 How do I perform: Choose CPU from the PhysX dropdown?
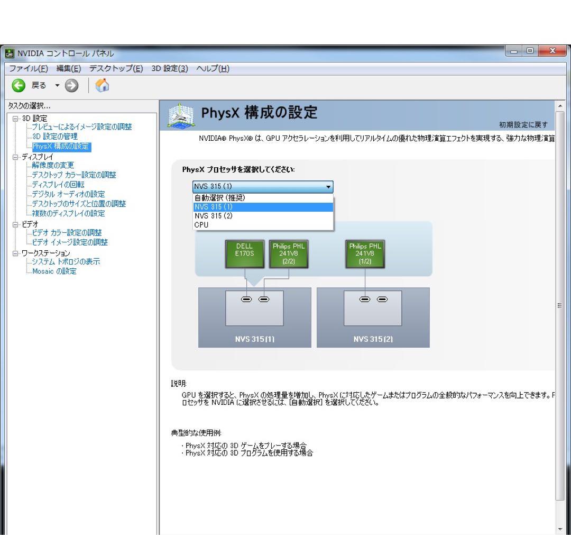(x=263, y=225)
